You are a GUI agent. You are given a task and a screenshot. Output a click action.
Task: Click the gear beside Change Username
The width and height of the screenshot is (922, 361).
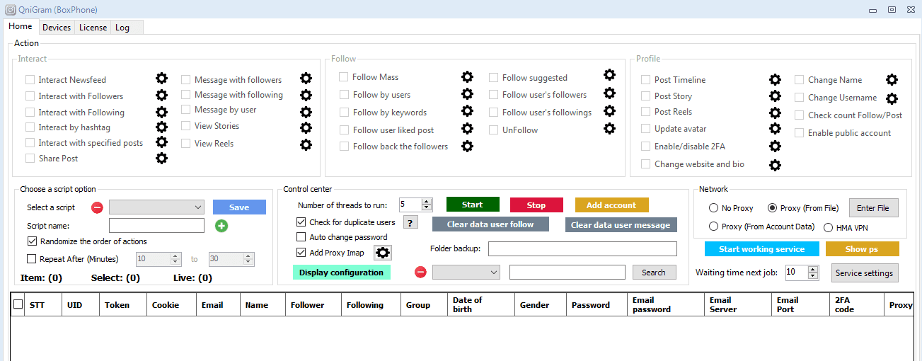[892, 99]
